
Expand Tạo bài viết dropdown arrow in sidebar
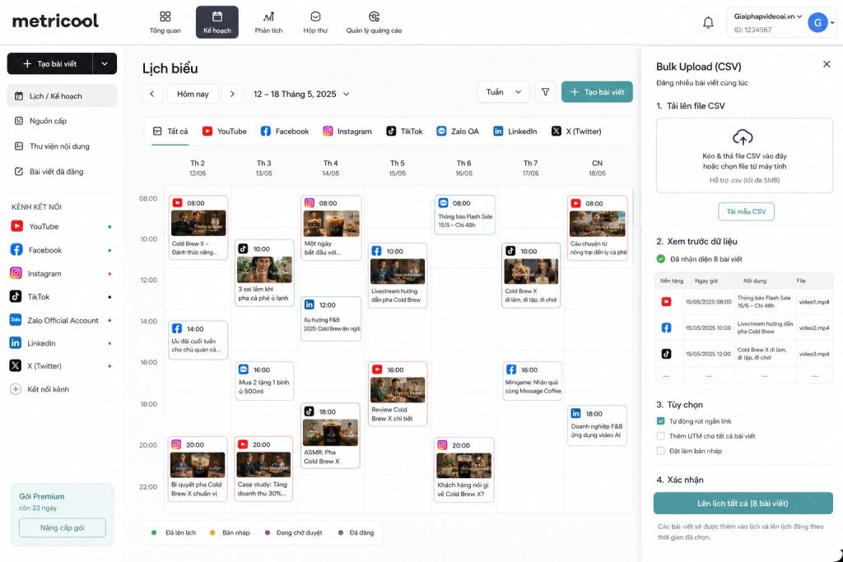[x=105, y=63]
